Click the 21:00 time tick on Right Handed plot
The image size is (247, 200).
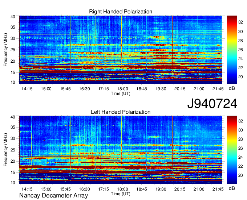click(199, 89)
